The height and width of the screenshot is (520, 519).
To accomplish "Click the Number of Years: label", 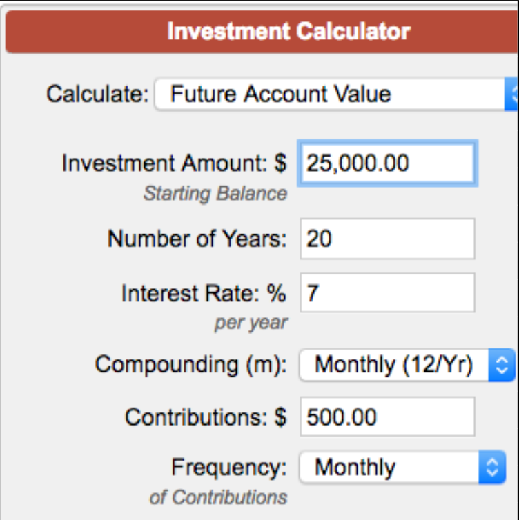I will (196, 239).
